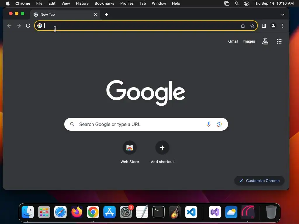Launch Firefox from the Dock

click(x=77, y=212)
